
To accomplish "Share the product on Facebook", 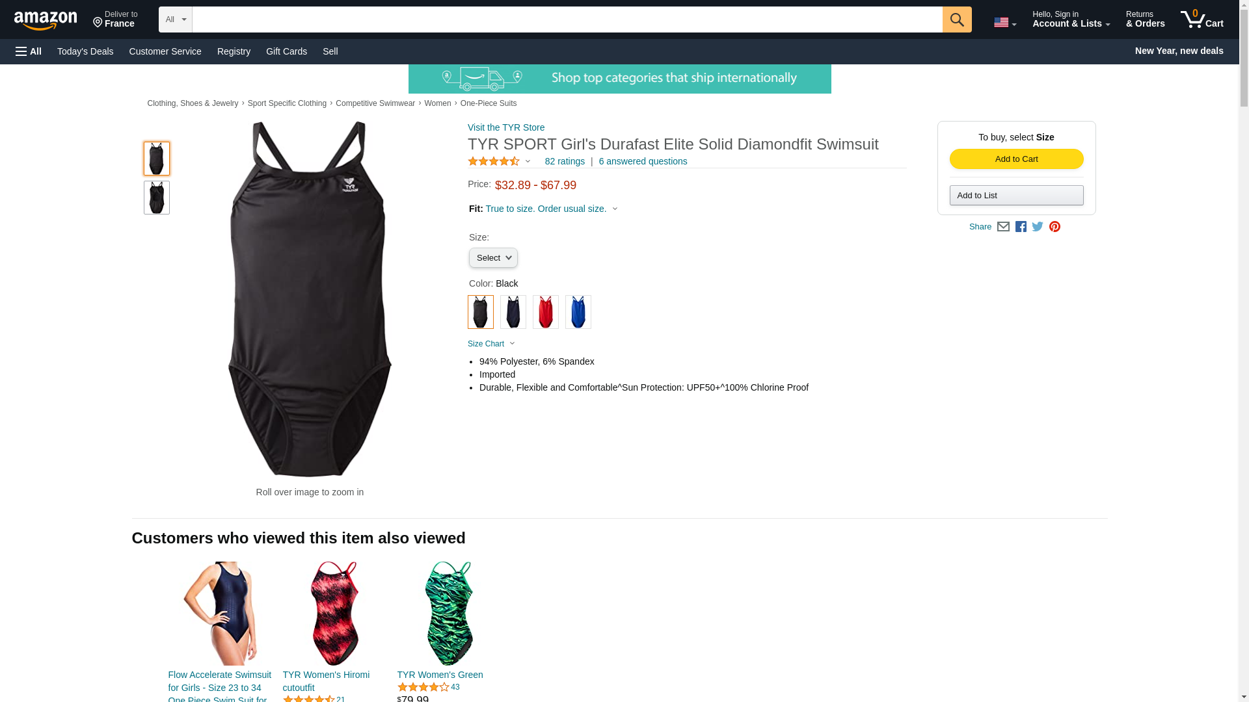I will [1021, 227].
